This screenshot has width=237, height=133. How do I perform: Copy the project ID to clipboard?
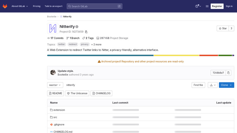click(x=86, y=32)
